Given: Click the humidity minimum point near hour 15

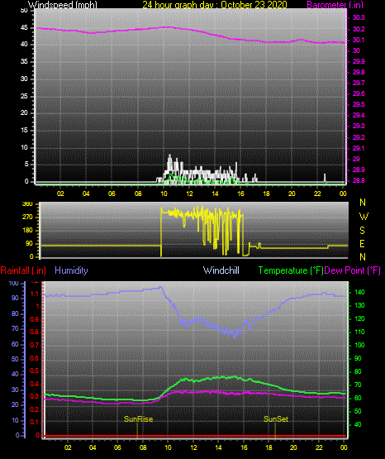Looking at the screenshot, I should [x=235, y=337].
